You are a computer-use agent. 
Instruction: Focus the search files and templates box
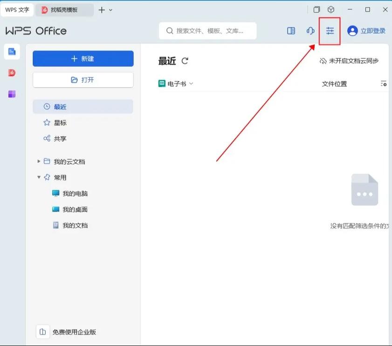point(207,31)
